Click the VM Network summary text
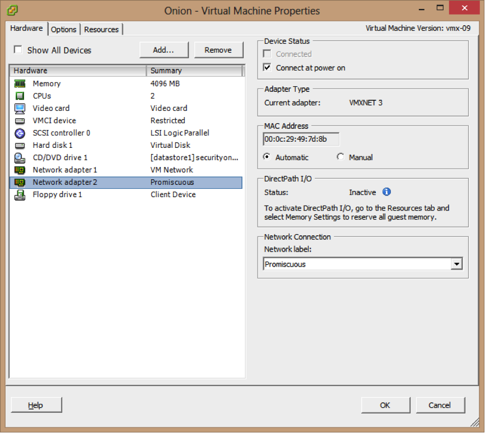The width and height of the screenshot is (485, 433). 172,170
